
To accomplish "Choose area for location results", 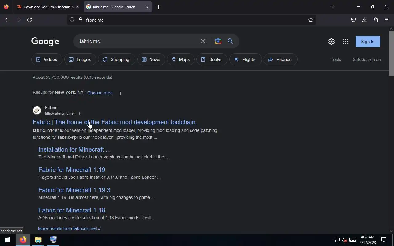I will coord(100,93).
